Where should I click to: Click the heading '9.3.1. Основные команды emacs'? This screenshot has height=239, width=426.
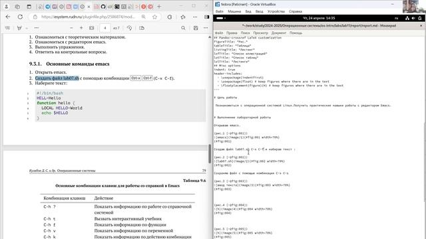pyautogui.click(x=69, y=64)
